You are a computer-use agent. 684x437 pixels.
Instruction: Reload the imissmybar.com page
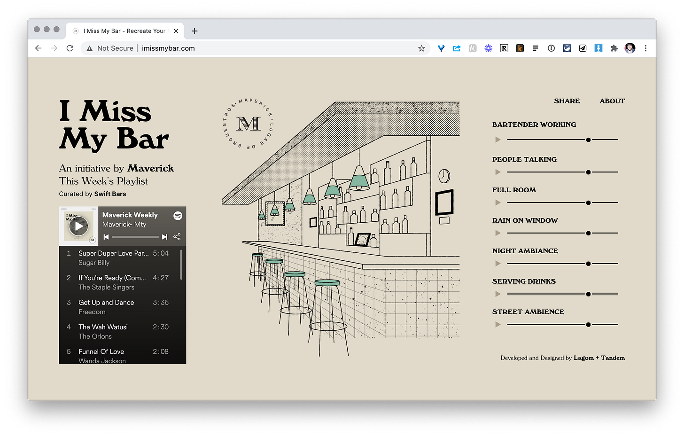[x=70, y=48]
